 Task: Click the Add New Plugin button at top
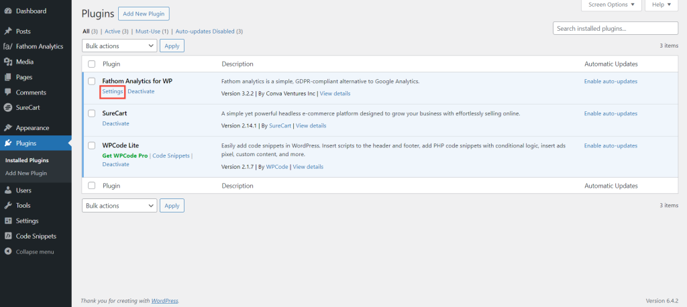144,13
